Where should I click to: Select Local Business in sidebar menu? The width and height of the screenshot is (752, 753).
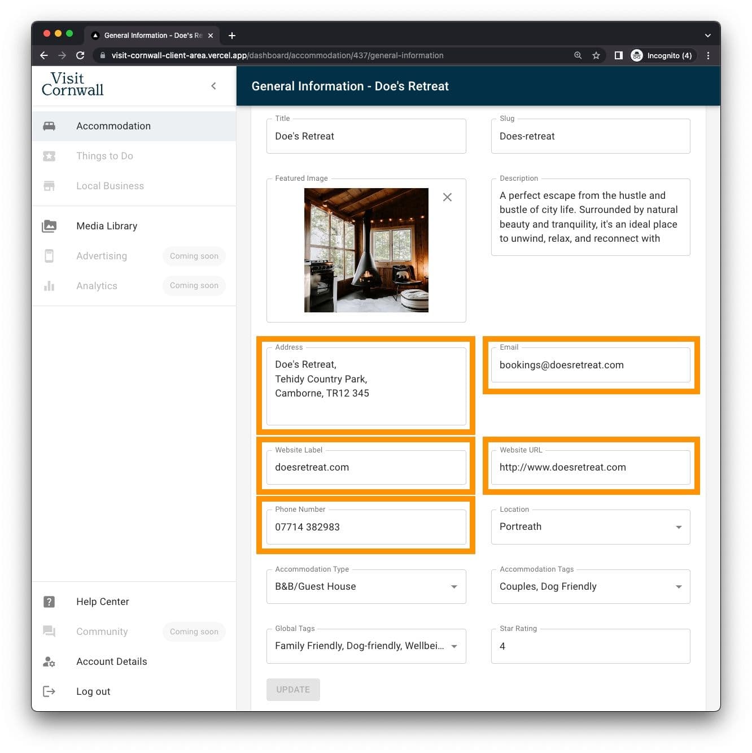[x=110, y=186]
